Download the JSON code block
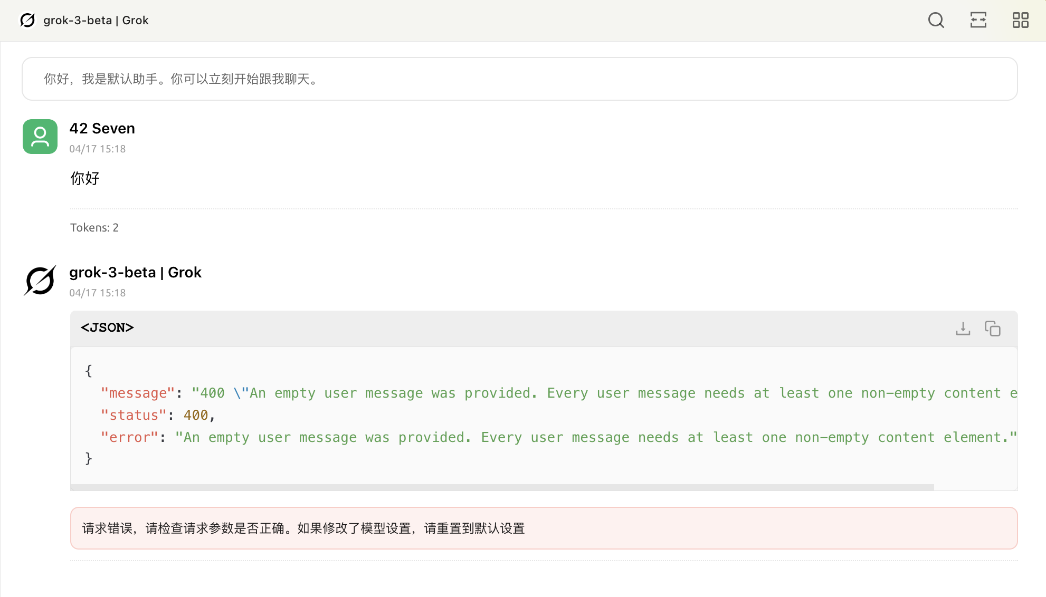This screenshot has height=597, width=1046. (x=963, y=329)
